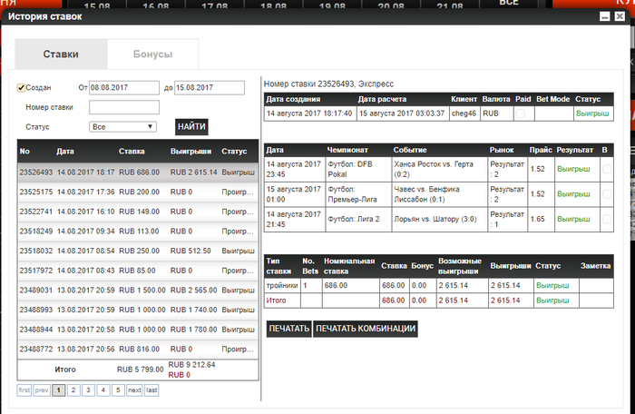The image size is (635, 414).
Task: Select bet row 23489031
Action: coord(138,291)
